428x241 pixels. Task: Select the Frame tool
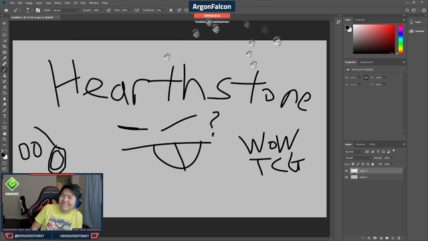click(5, 52)
